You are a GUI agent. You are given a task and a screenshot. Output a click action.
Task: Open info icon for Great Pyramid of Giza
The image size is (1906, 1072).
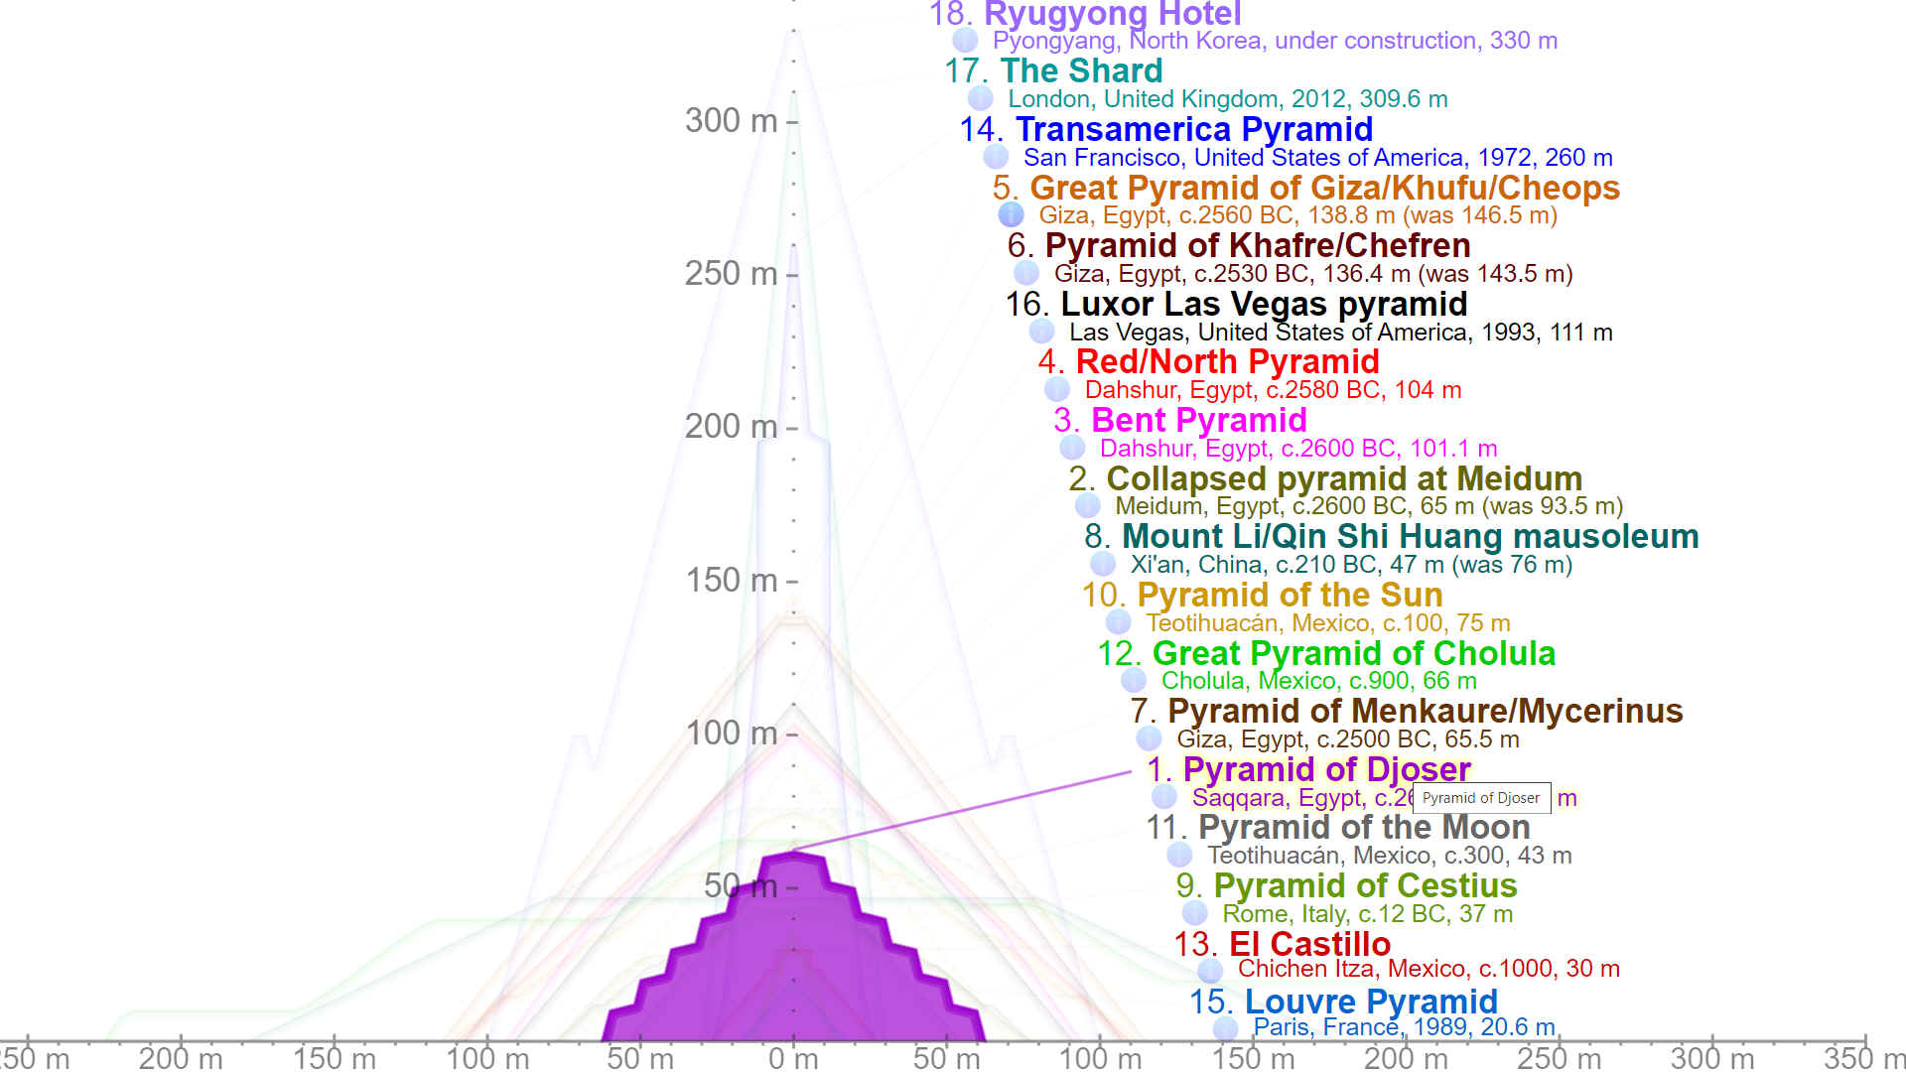pyautogui.click(x=1011, y=213)
